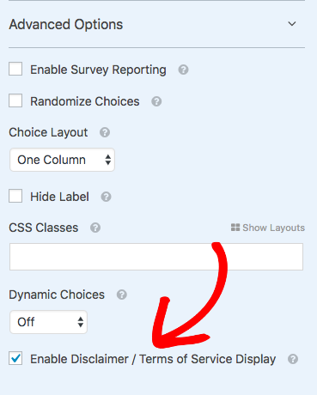This screenshot has width=317, height=395.
Task: Click the grid icon beside Show Layouts
Action: tap(235, 228)
